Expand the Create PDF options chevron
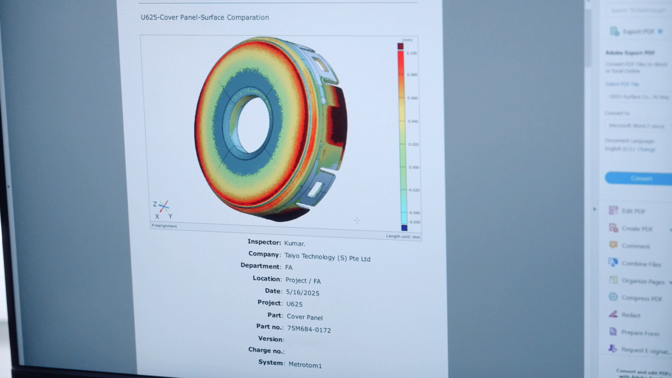The height and width of the screenshot is (378, 672). point(670,230)
